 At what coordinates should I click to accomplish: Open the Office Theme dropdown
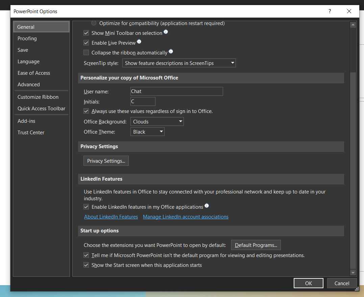click(x=147, y=132)
